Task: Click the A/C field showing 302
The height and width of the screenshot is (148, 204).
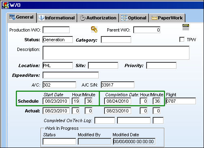Action: click(x=59, y=85)
